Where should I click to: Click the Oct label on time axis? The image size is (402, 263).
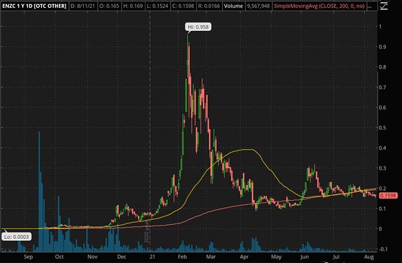(59, 257)
